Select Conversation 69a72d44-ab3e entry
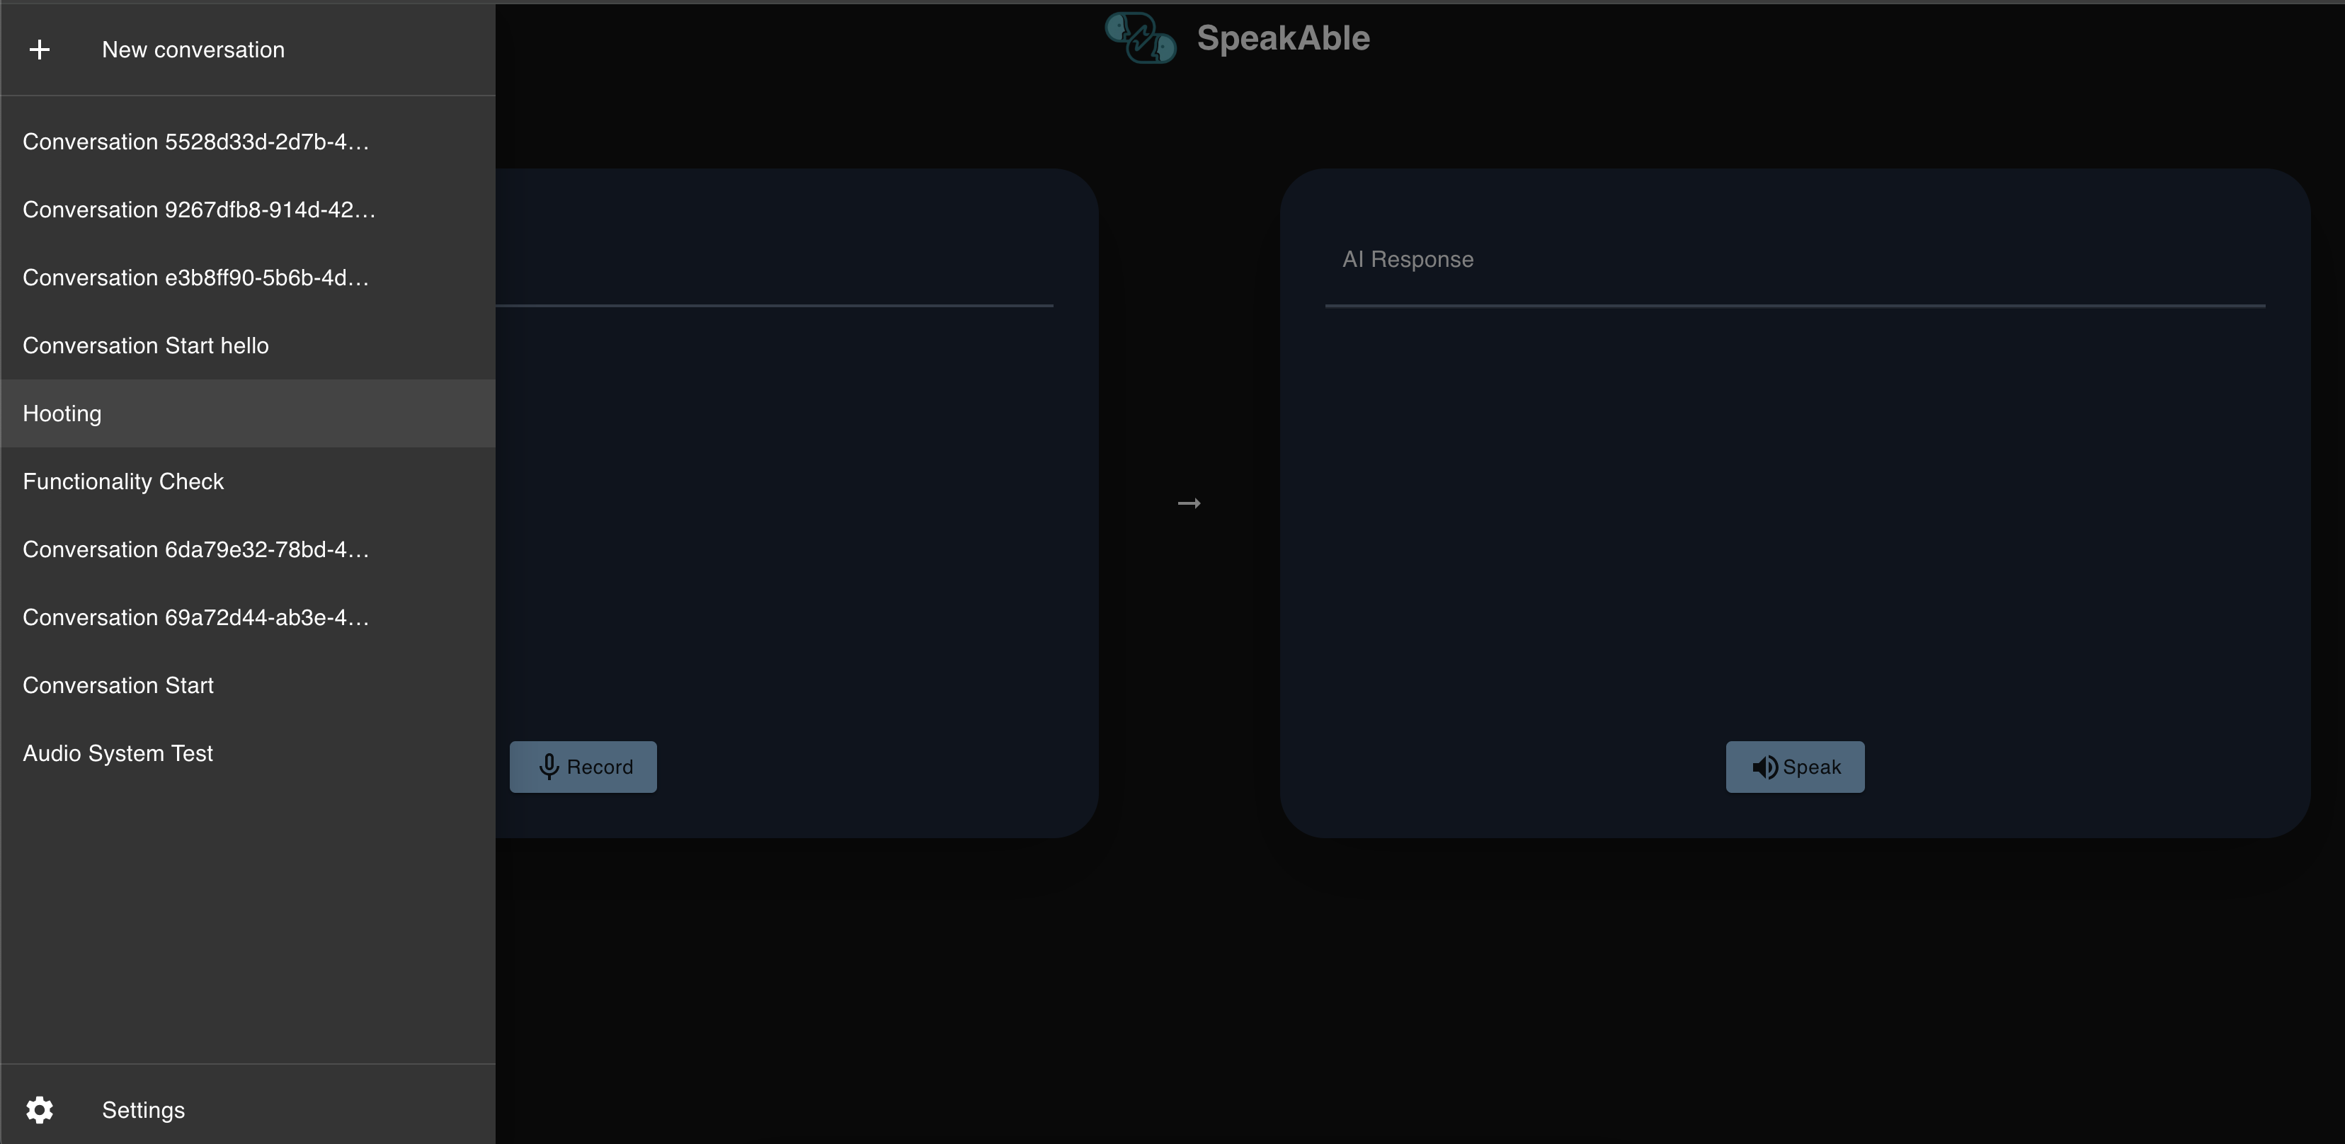This screenshot has height=1144, width=2345. (195, 618)
